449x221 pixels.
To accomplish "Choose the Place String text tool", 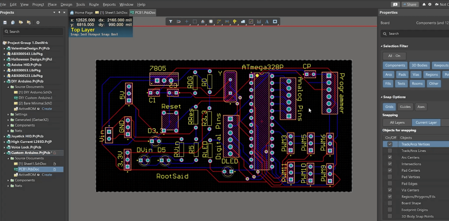I will [x=267, y=21].
